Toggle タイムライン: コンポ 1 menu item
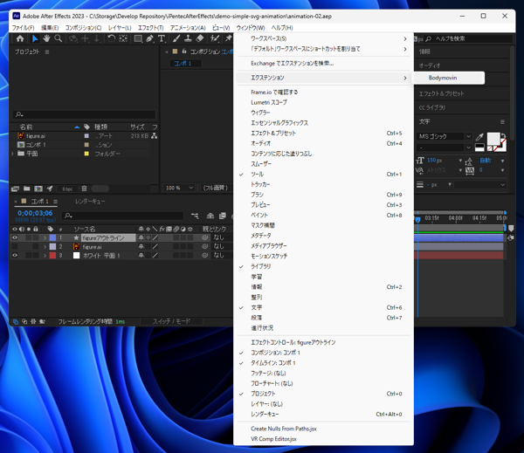 [x=323, y=363]
